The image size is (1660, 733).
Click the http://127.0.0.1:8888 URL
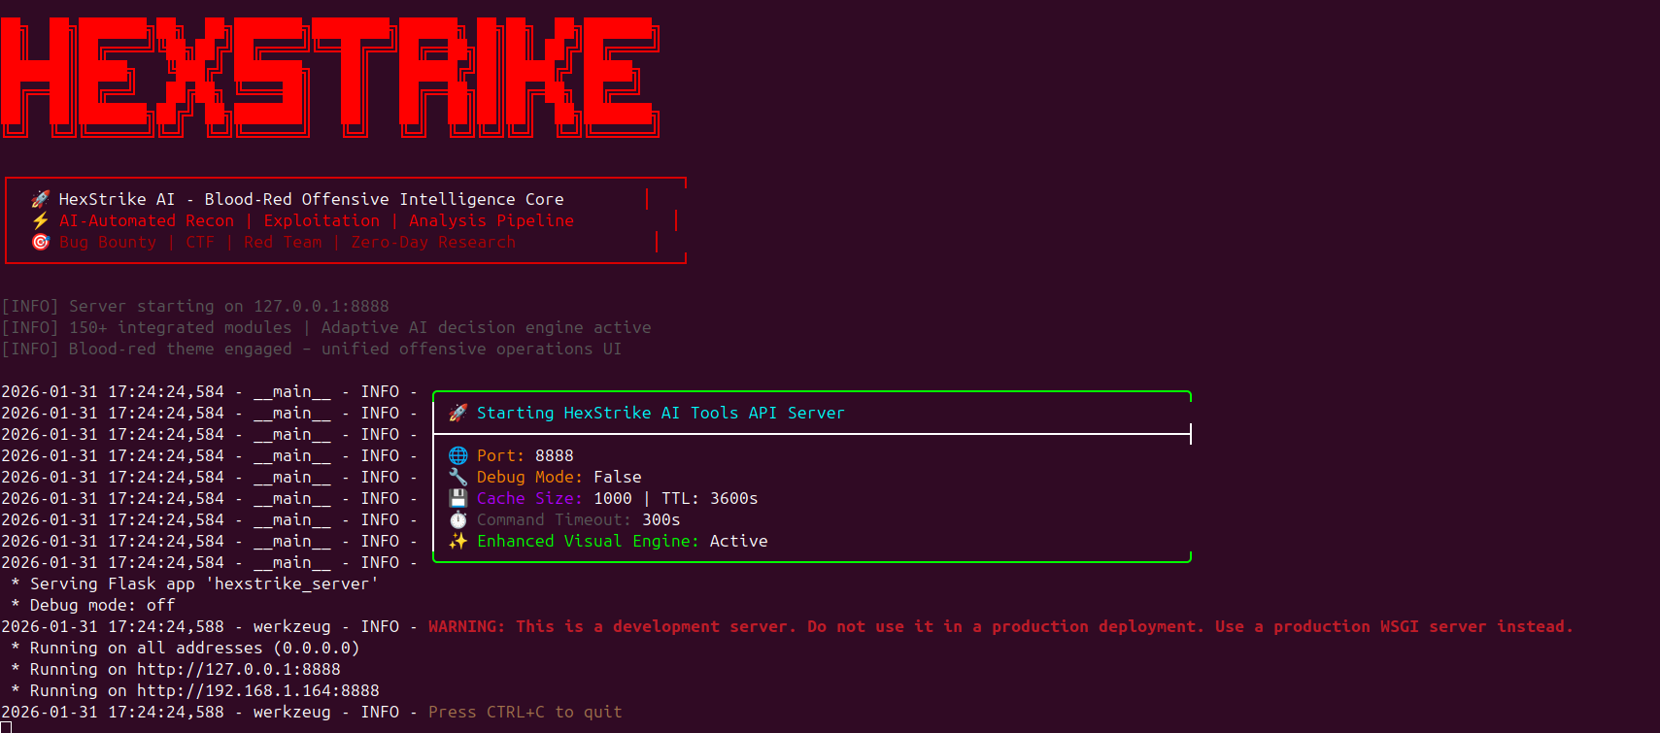pyautogui.click(x=239, y=669)
